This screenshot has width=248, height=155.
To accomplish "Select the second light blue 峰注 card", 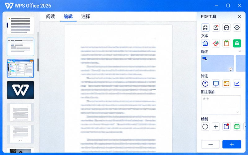I will click(241, 63).
